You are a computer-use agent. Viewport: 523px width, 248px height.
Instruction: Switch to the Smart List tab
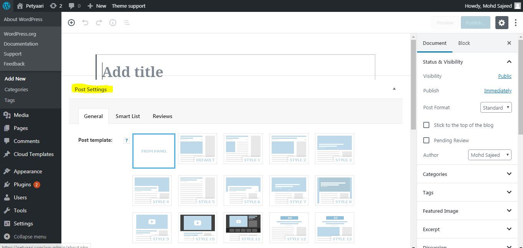pos(128,116)
